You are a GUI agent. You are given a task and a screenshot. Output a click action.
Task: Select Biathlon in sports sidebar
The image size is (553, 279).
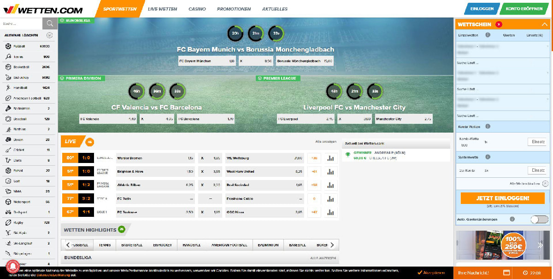click(28, 129)
